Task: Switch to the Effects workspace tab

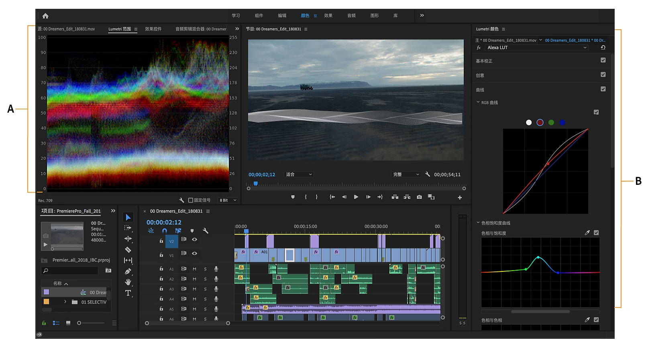Action: tap(328, 16)
